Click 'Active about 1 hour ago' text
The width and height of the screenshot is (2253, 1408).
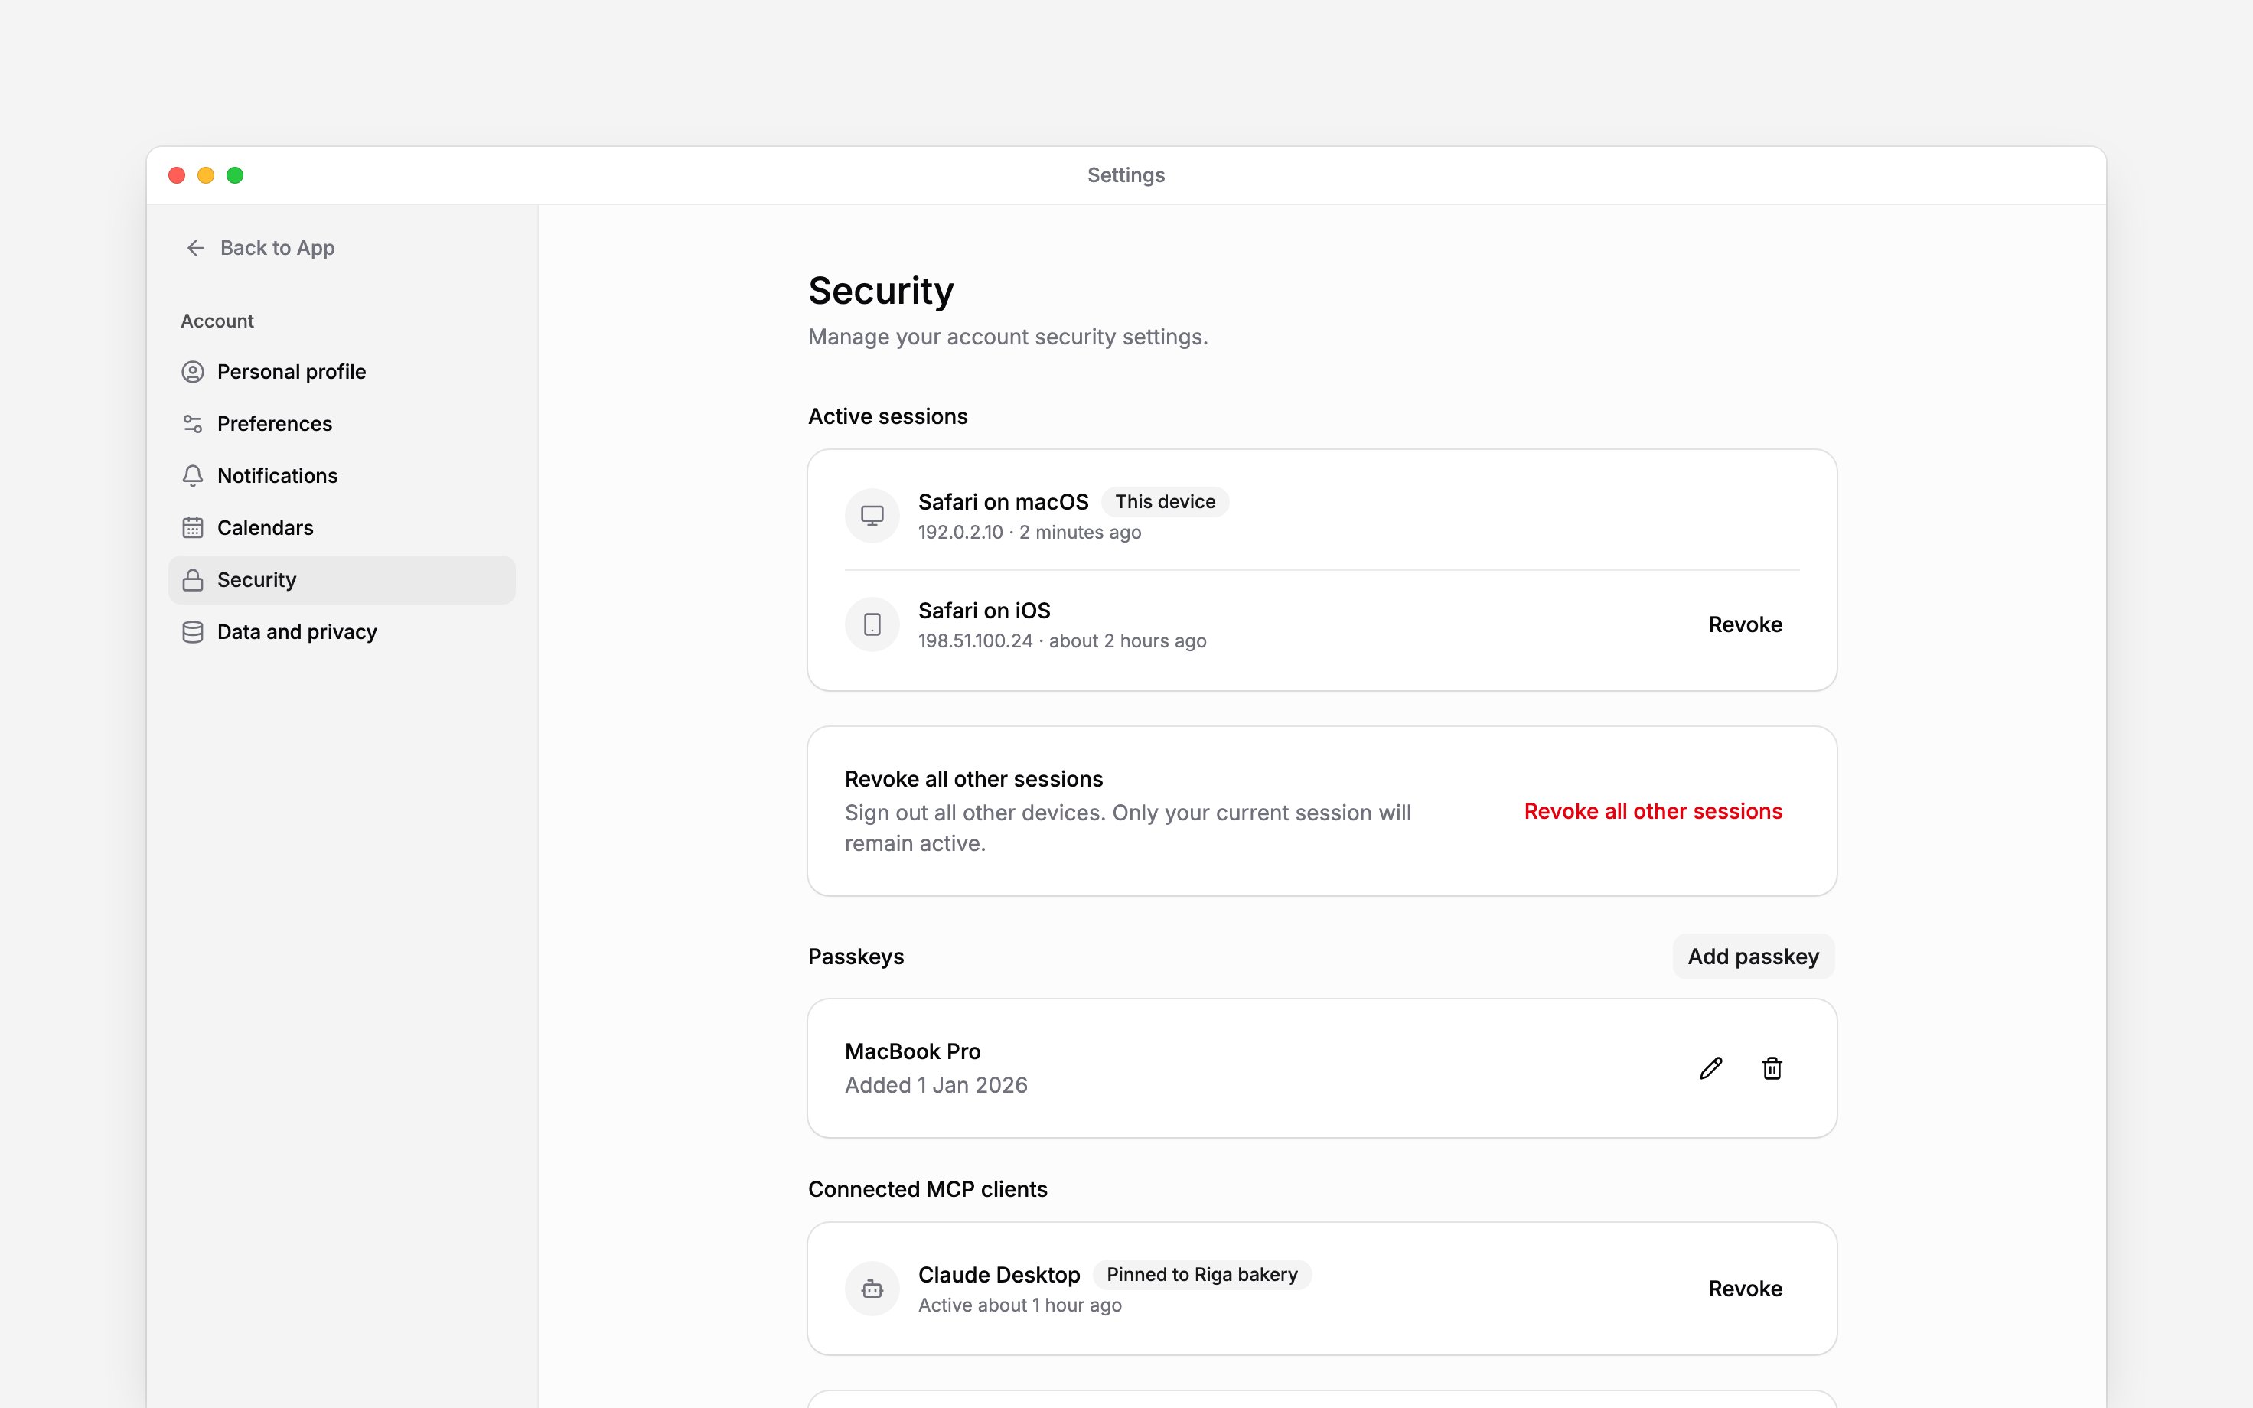pos(1019,1305)
